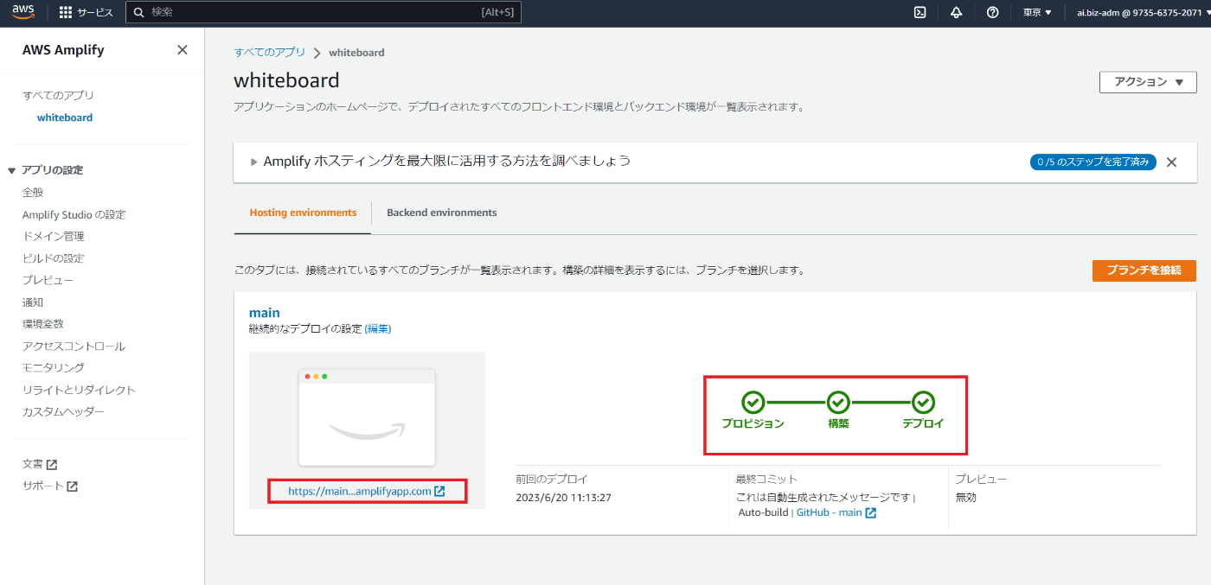Open the main branch link

265,313
